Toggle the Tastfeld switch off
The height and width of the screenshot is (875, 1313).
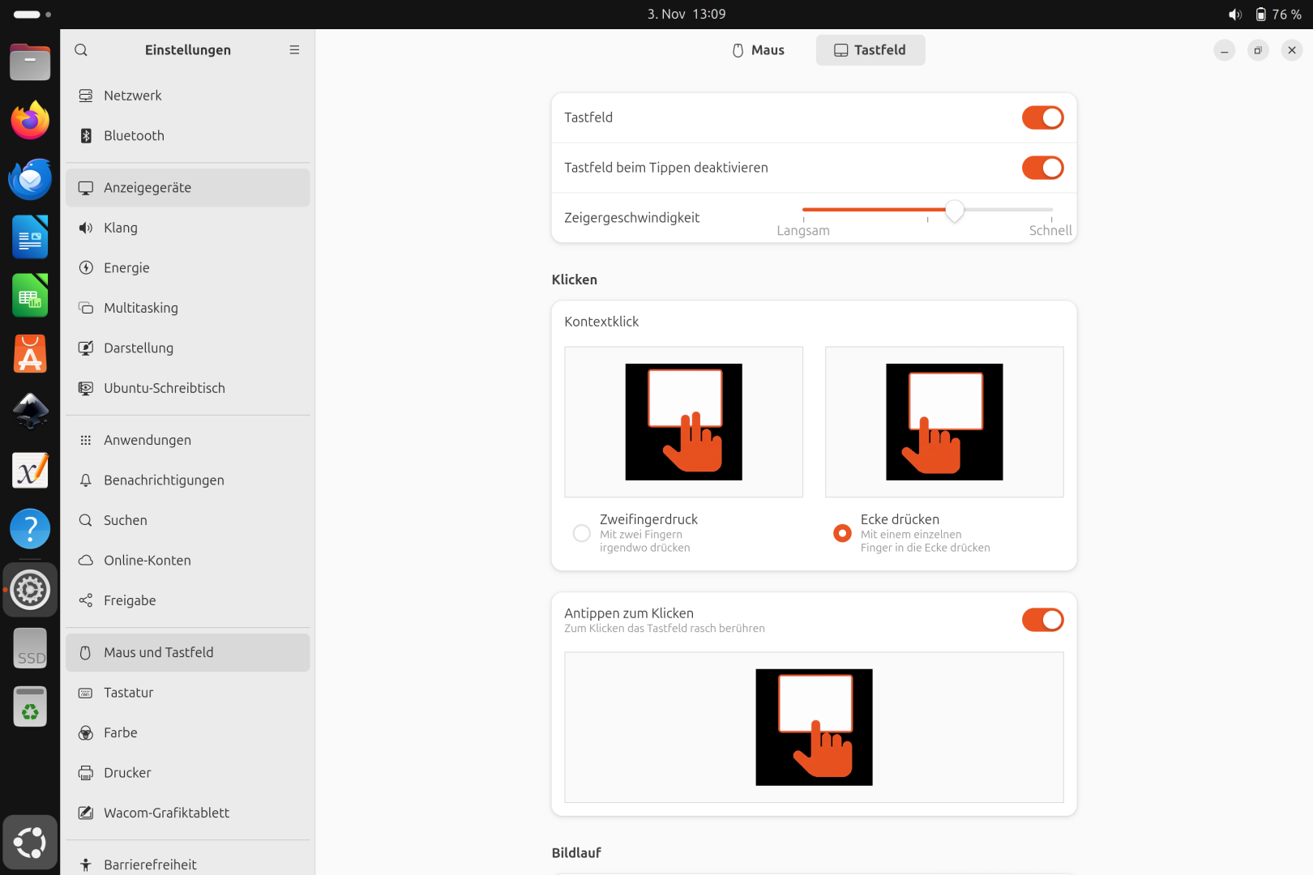click(1042, 117)
